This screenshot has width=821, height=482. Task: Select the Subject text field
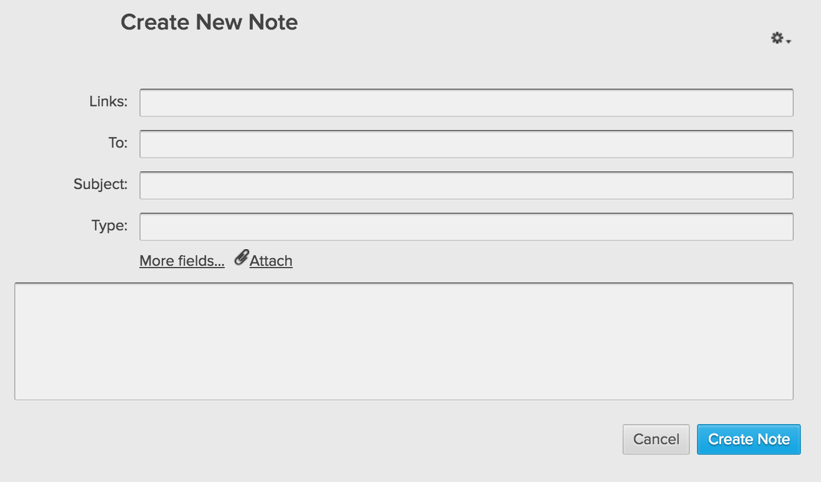pos(466,185)
